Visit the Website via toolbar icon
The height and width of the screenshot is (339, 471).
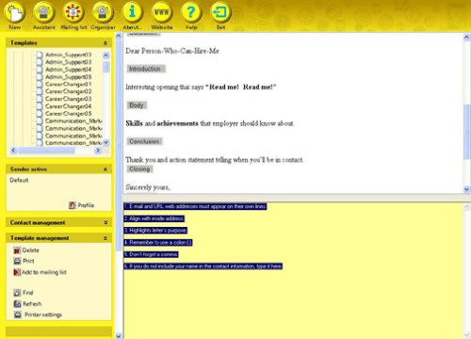[x=162, y=12]
